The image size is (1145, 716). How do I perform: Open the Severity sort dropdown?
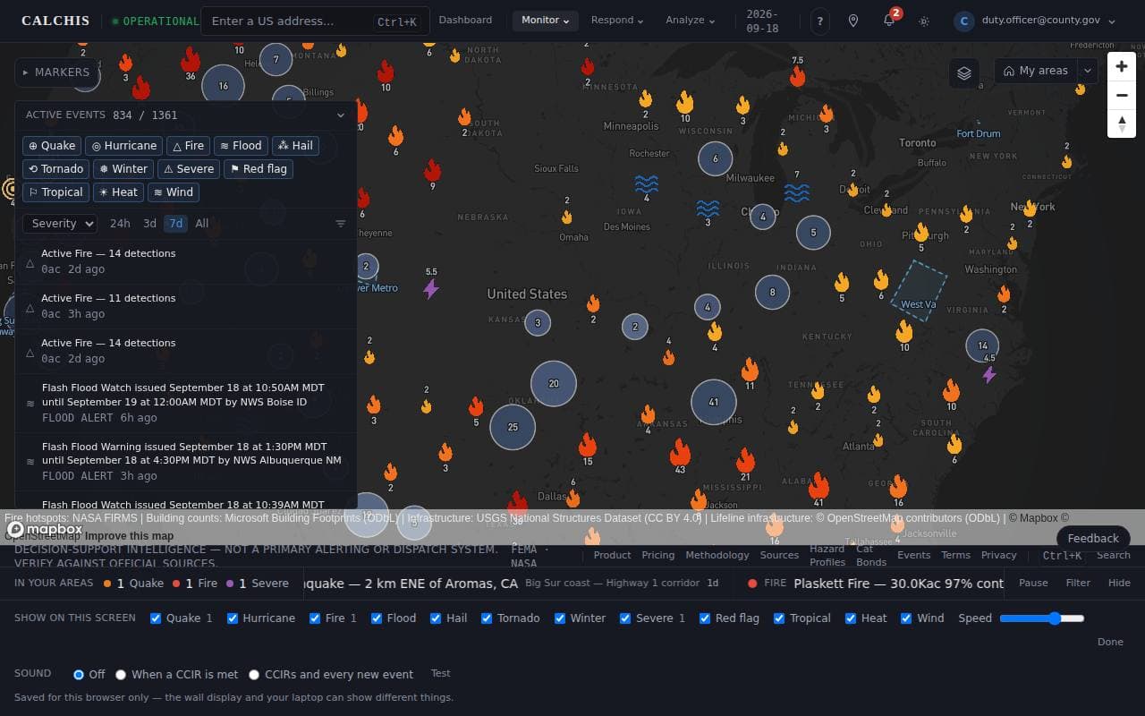pyautogui.click(x=60, y=224)
